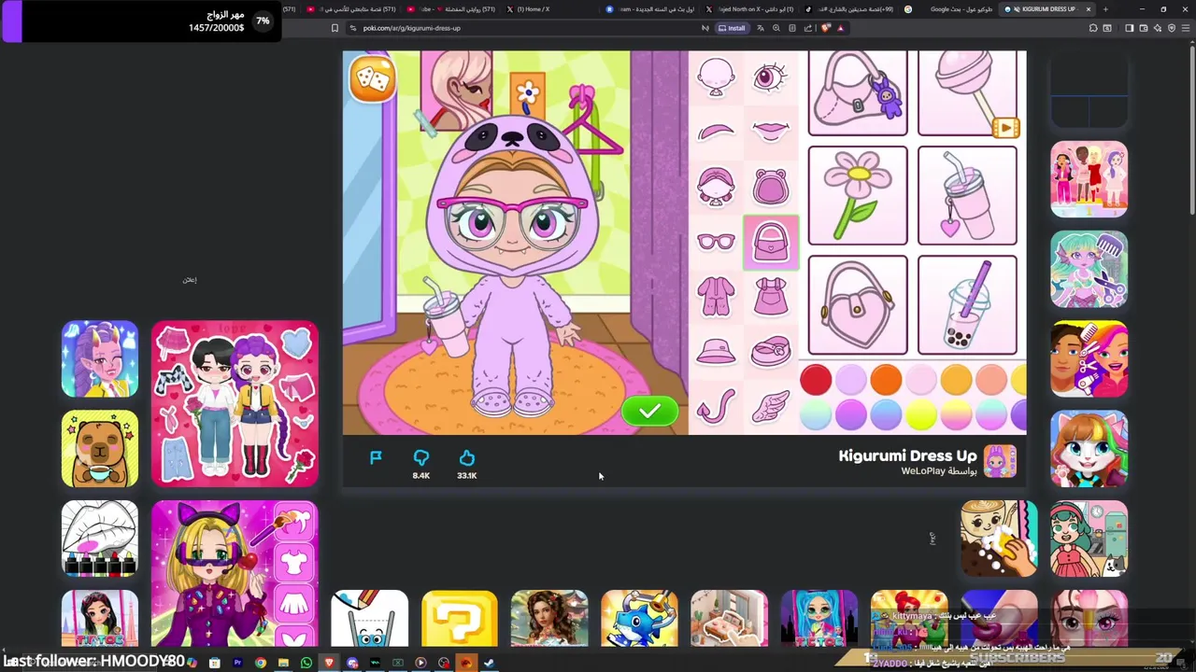Screen dimensions: 1196x672
Task: Open the lips category
Action: pyautogui.click(x=770, y=133)
